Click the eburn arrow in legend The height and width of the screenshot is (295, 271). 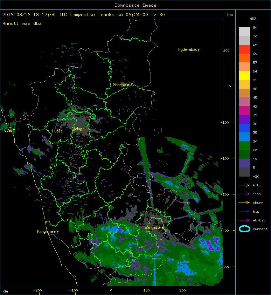[244, 203]
